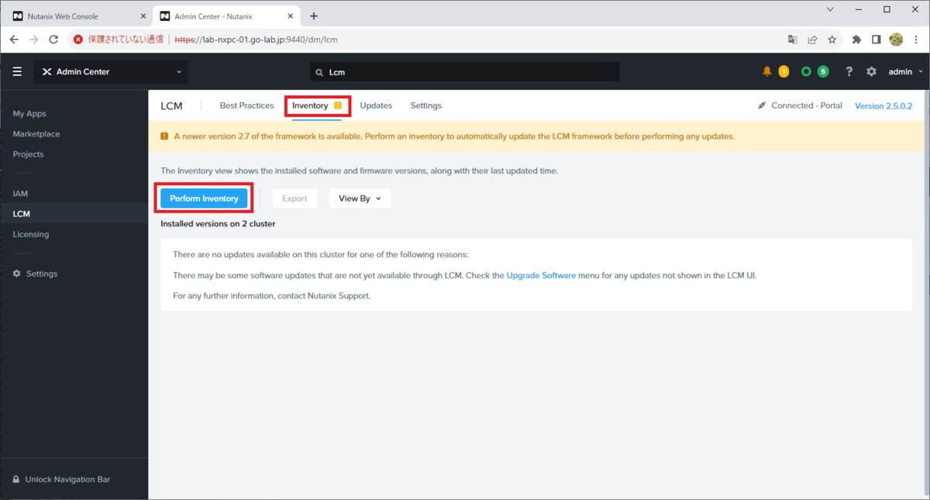This screenshot has width=930, height=500.
Task: Open the Chrome three-dot menu
Action: pos(916,39)
